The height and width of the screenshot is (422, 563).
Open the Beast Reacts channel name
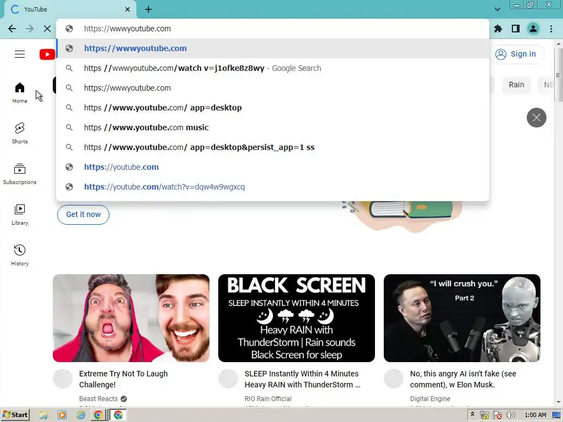[98, 399]
